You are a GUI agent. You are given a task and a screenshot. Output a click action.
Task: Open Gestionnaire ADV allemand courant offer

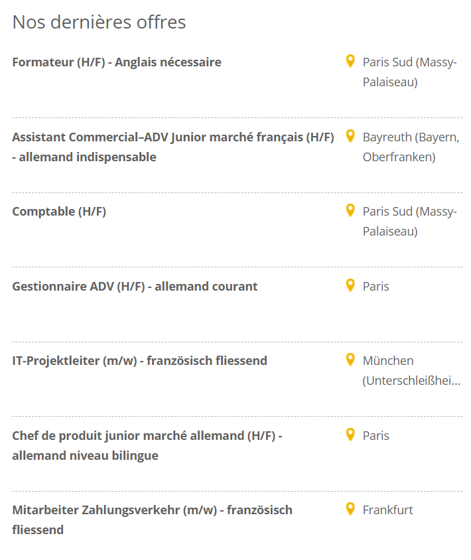pyautogui.click(x=135, y=287)
